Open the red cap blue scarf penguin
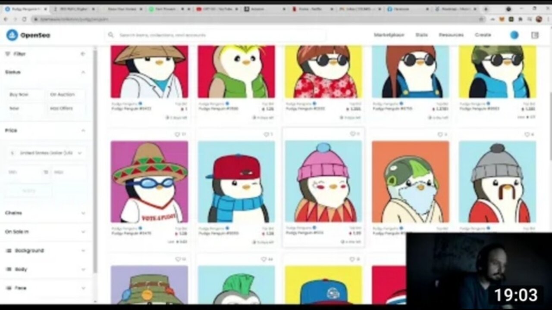The height and width of the screenshot is (310, 552). coord(236,182)
